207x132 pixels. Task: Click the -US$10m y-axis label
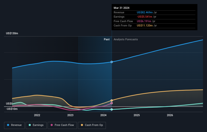point(12,109)
